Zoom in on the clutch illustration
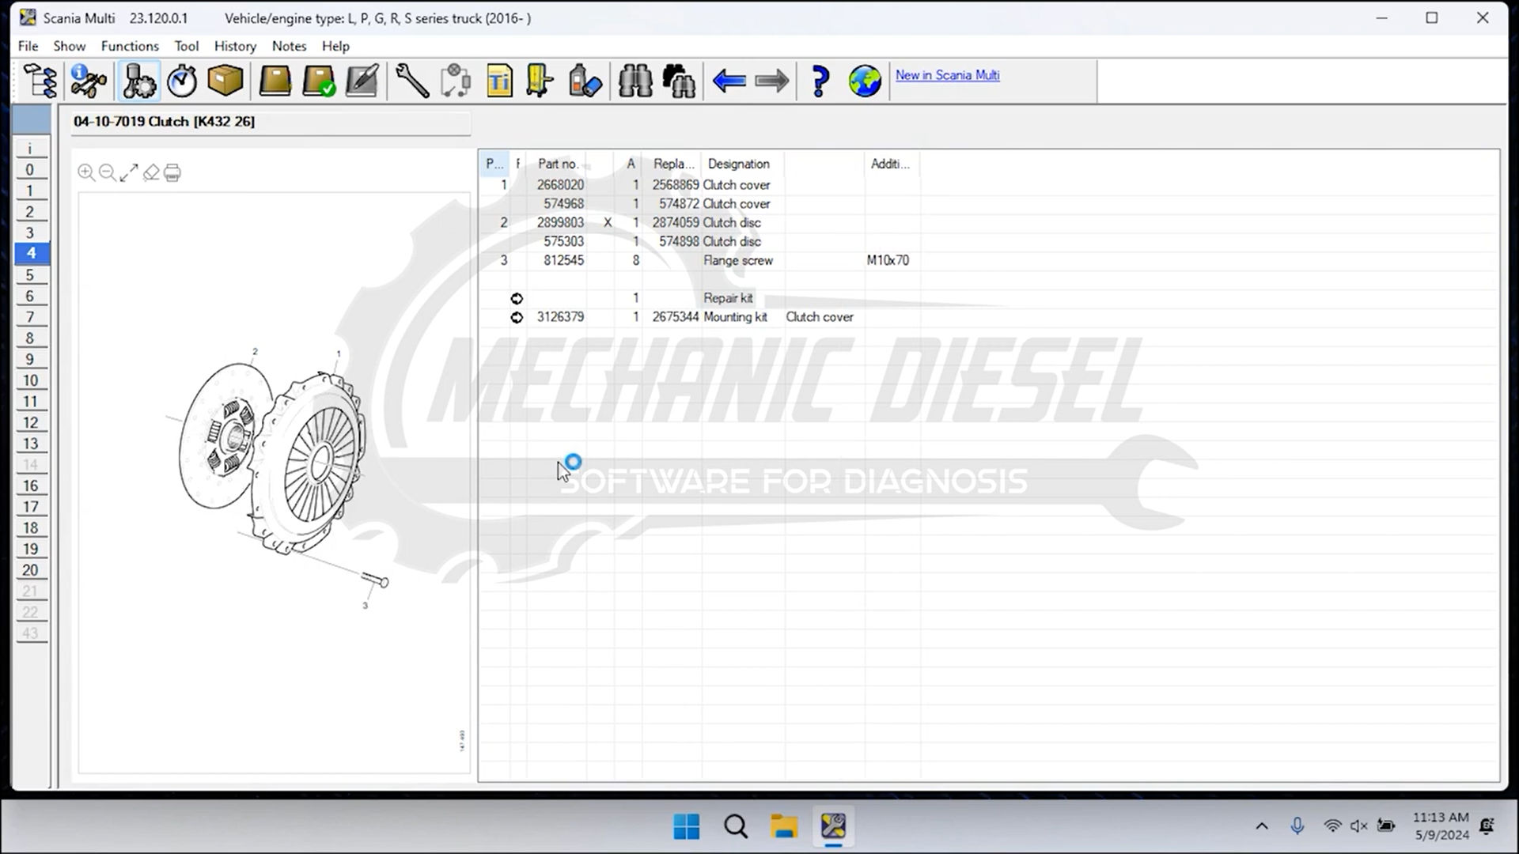Image resolution: width=1519 pixels, height=854 pixels. coord(86,172)
